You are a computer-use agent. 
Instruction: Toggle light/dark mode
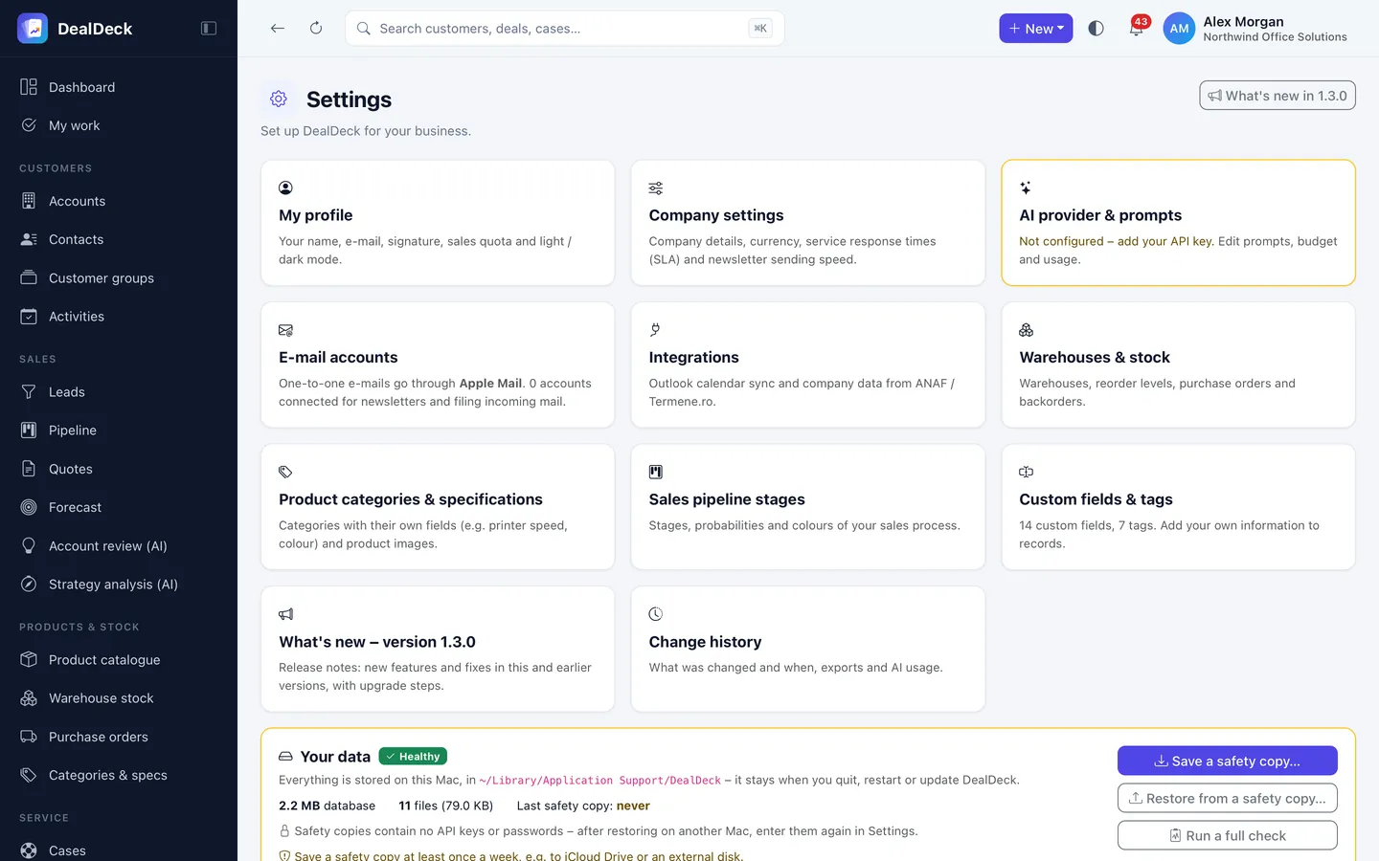pos(1096,29)
